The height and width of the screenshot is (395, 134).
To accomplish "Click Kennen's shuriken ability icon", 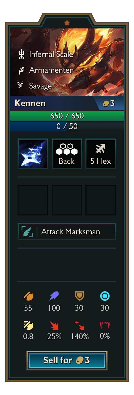I will [x=33, y=154].
